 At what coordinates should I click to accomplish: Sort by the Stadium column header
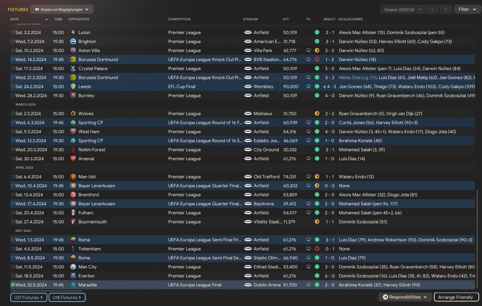click(x=250, y=19)
